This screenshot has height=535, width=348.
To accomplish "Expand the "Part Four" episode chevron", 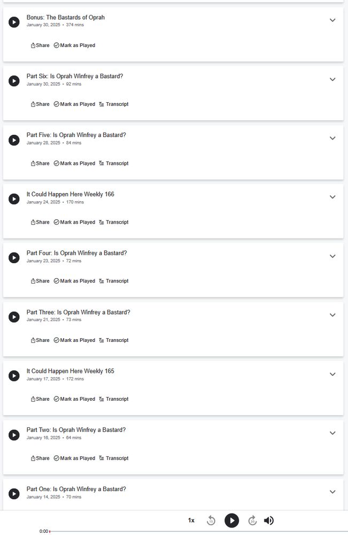I will tap(332, 256).
